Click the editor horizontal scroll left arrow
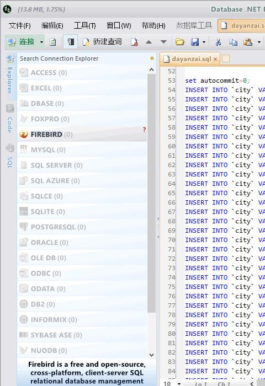The image size is (265, 386). point(251,384)
